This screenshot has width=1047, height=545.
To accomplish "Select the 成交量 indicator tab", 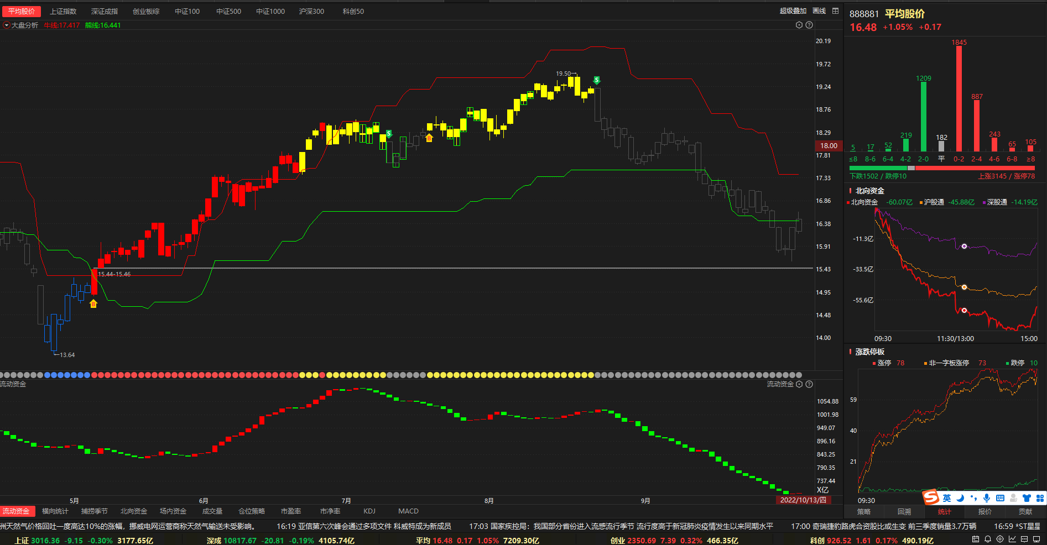I will [x=212, y=511].
